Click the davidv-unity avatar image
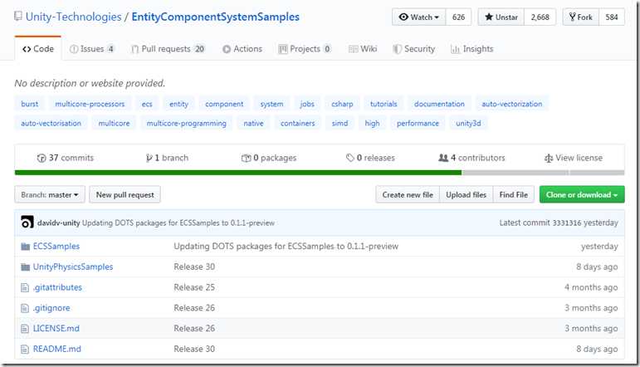Image resolution: width=640 pixels, height=367 pixels. click(x=27, y=223)
